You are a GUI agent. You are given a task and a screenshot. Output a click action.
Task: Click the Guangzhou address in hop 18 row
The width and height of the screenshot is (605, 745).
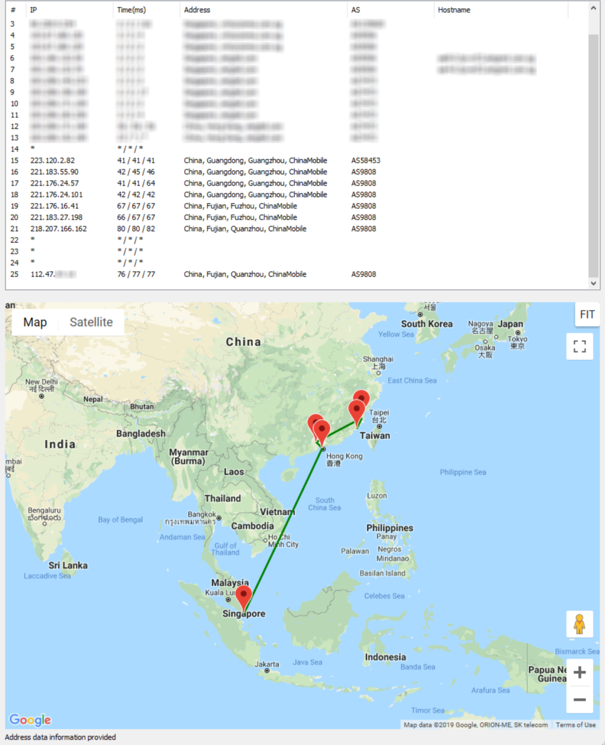point(255,195)
